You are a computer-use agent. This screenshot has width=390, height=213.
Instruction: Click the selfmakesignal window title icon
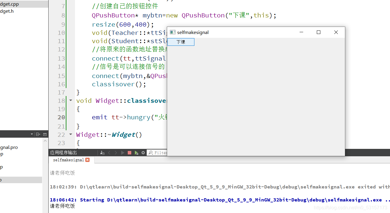[x=172, y=32]
